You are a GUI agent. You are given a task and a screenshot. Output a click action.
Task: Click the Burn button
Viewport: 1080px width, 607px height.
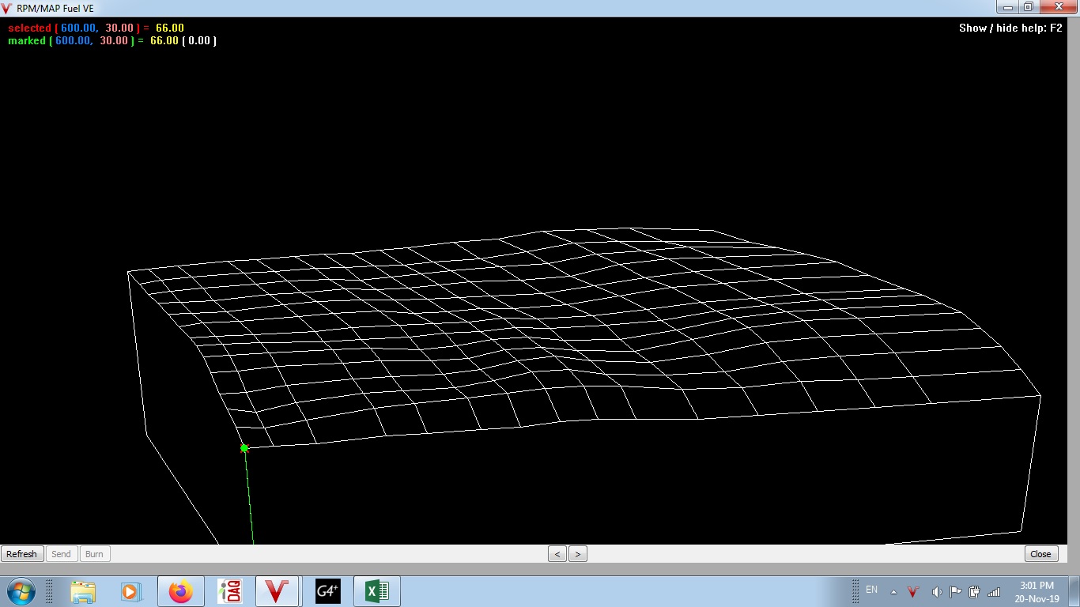click(x=94, y=554)
